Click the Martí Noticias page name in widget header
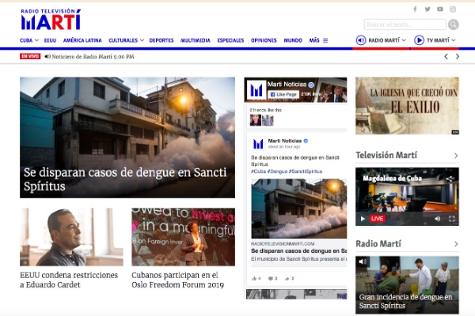475x316 pixels. tap(287, 85)
